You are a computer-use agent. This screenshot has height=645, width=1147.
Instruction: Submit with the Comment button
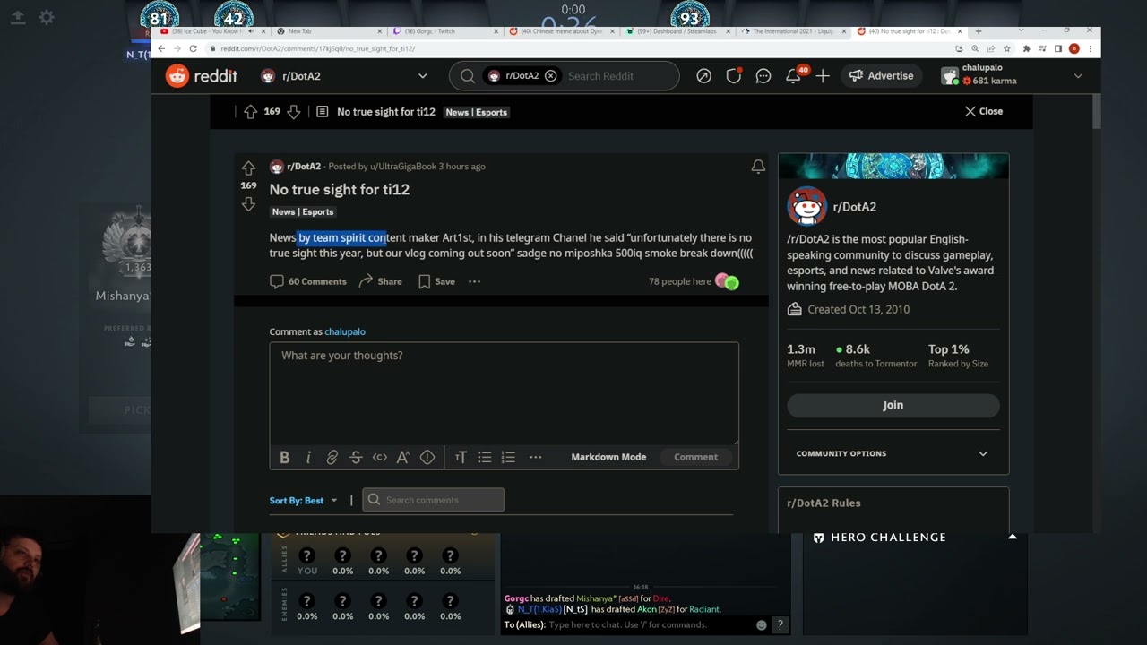tap(695, 457)
